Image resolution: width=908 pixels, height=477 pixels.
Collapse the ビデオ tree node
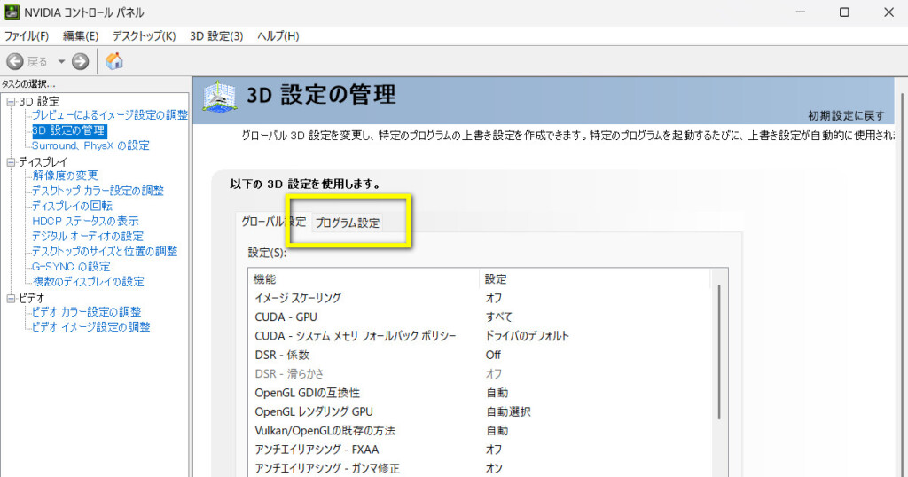coord(11,298)
